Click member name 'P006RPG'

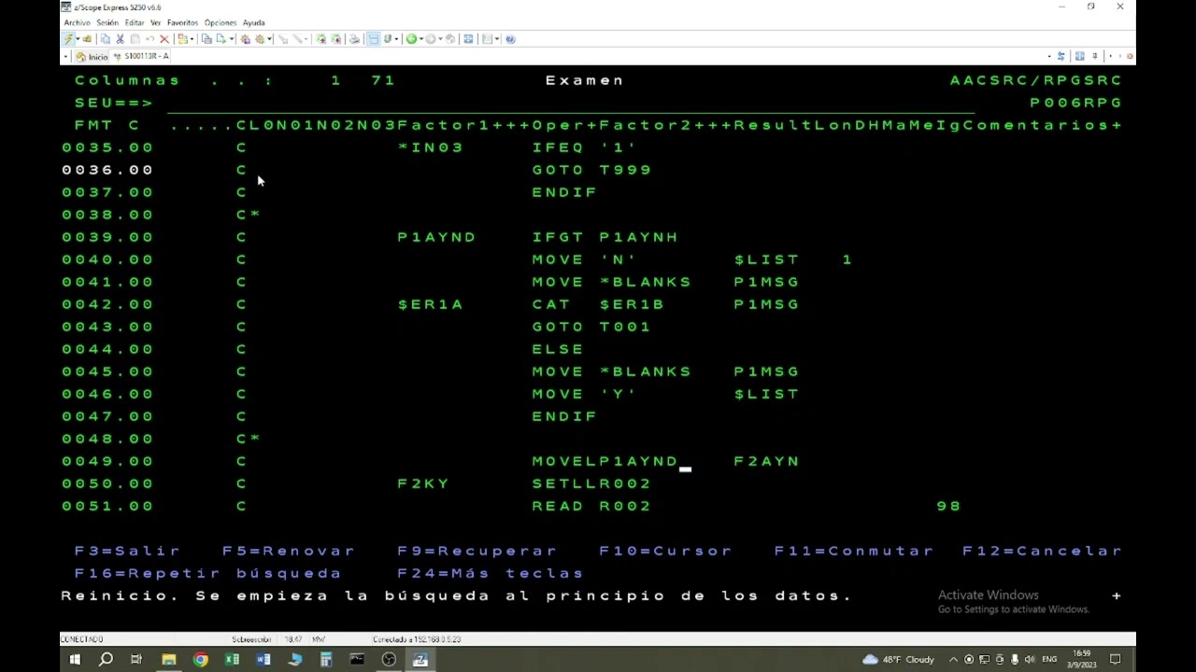(1075, 103)
